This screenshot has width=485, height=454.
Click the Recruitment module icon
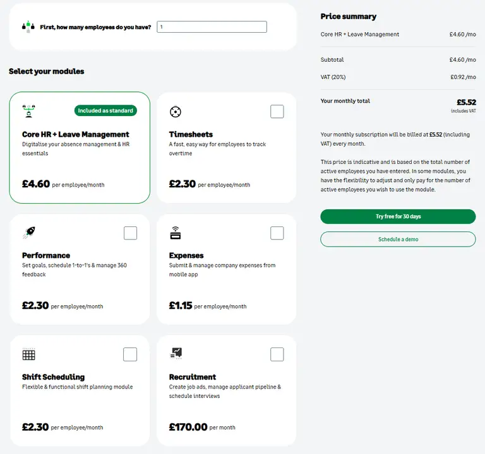point(176,354)
